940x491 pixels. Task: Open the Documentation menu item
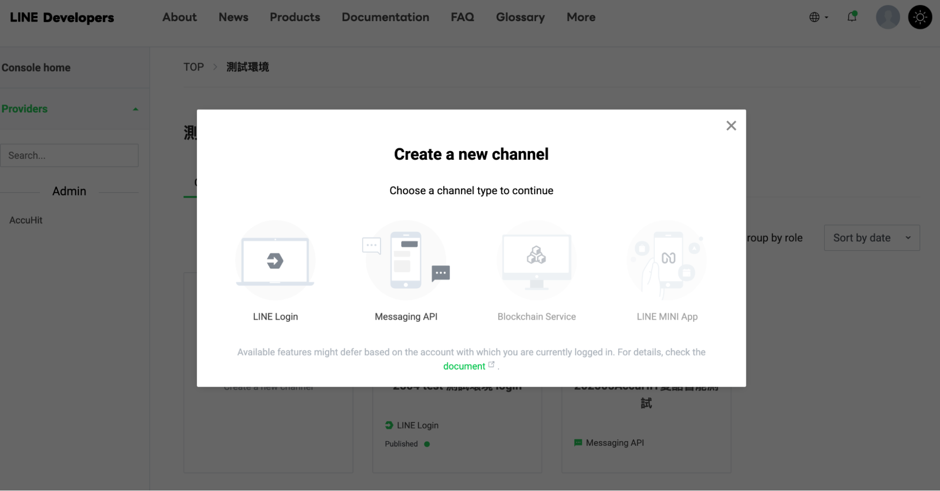pyautogui.click(x=385, y=17)
